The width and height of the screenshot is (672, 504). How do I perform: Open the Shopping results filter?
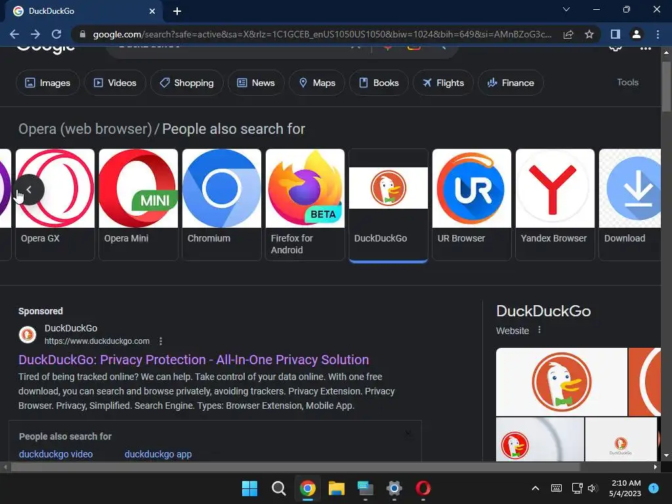[x=187, y=83]
